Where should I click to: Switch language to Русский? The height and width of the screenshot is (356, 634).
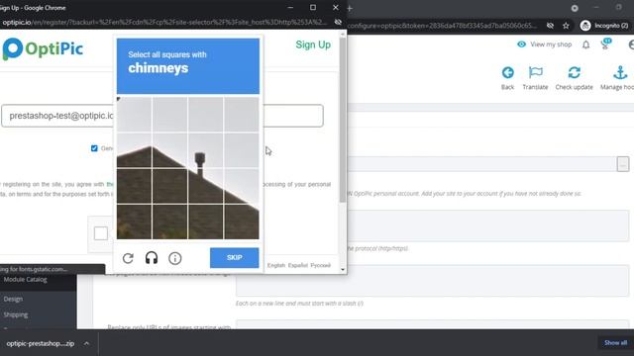(321, 265)
